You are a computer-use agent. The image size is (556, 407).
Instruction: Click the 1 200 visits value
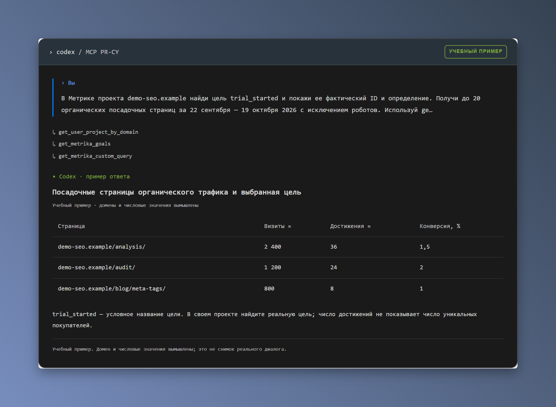pos(273,268)
